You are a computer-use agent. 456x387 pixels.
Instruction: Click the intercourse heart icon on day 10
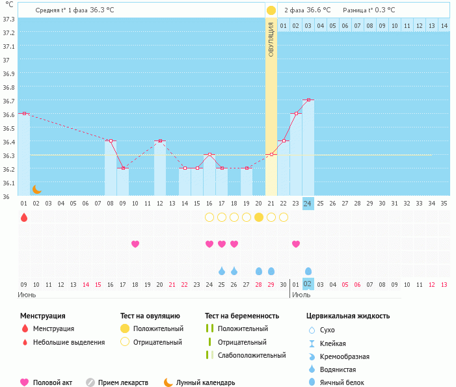(135, 244)
